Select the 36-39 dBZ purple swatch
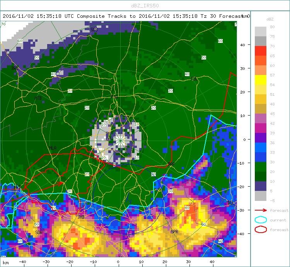 pos(261,138)
